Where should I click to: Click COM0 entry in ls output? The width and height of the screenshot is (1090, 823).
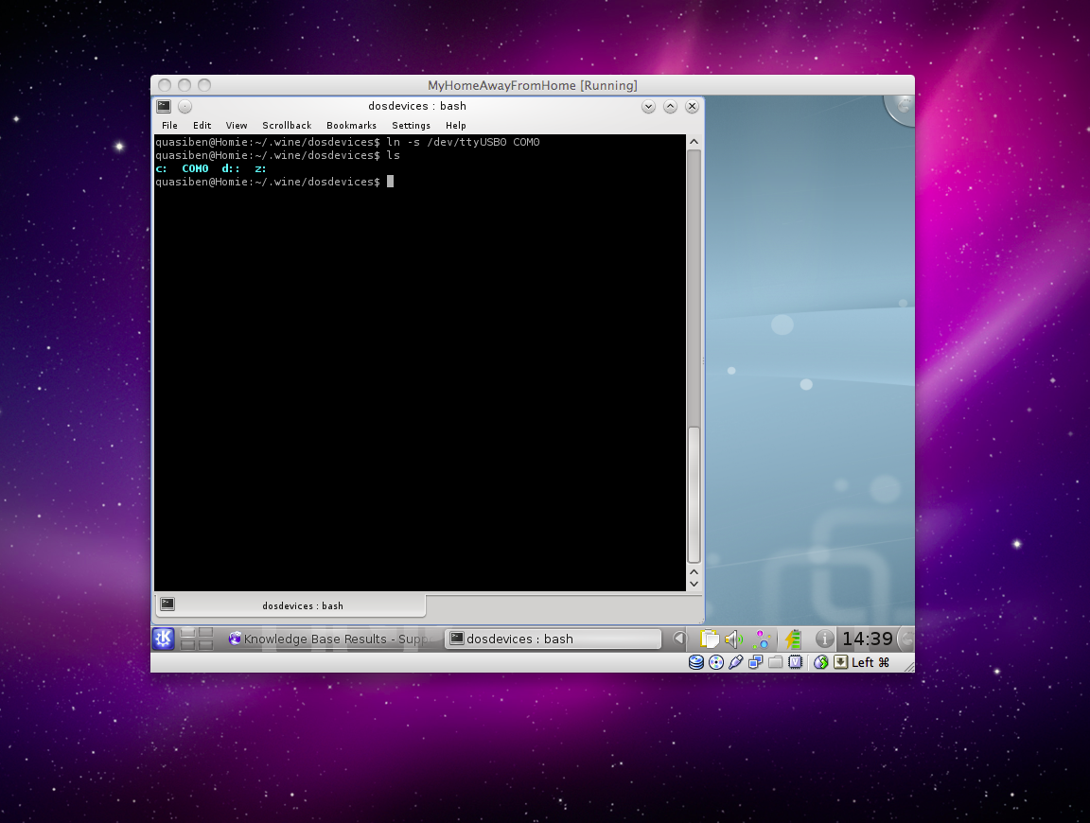click(195, 168)
